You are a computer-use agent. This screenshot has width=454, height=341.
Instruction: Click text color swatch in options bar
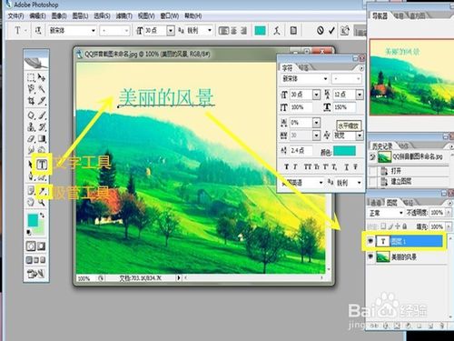point(260,30)
